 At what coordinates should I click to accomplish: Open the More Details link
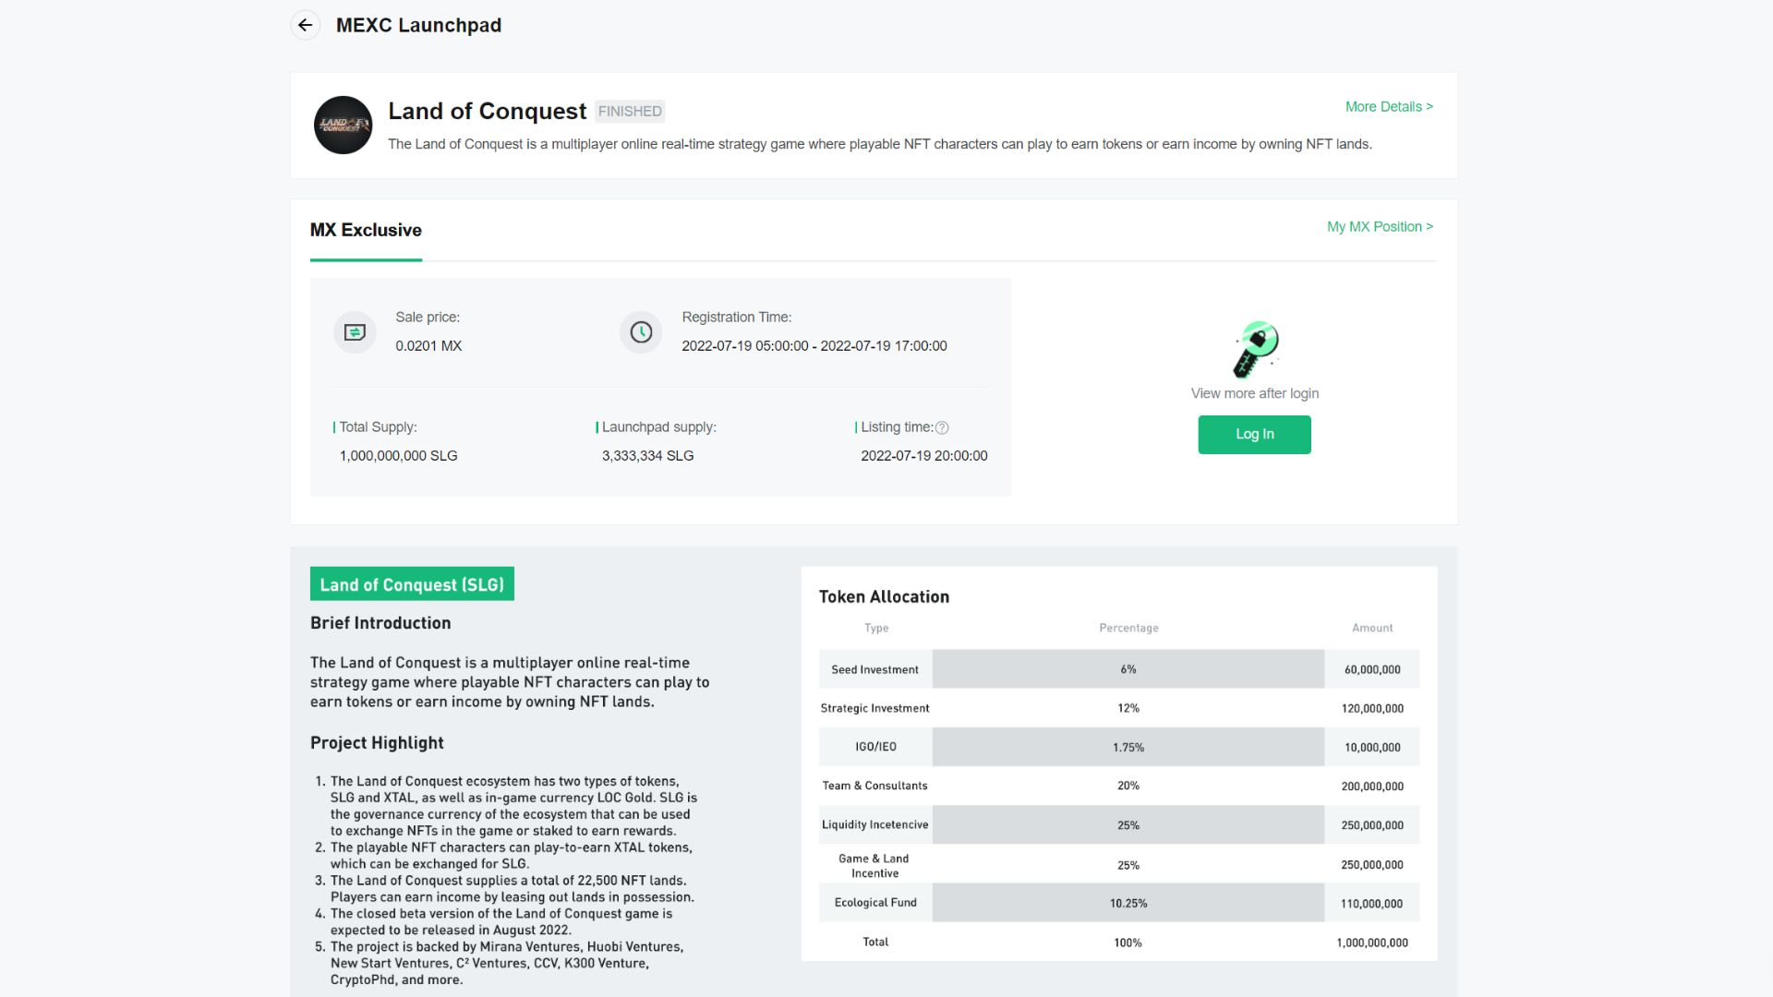pos(1389,107)
